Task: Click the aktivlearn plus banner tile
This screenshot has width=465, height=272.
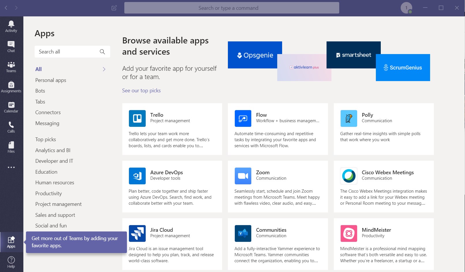Action: click(x=304, y=68)
